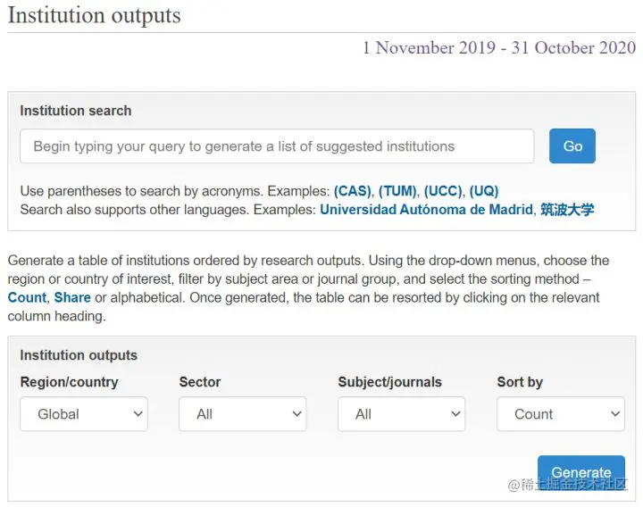Click the 筑波大学 example link
The height and width of the screenshot is (507, 643).
tap(567, 210)
